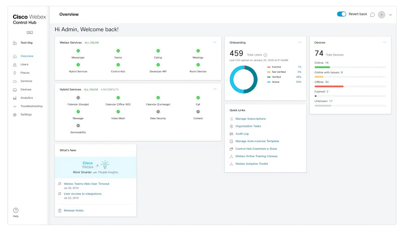Click the Online devices green progress bar

(x=322, y=67)
